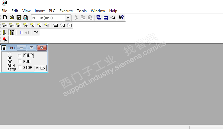
Task: Open the Insert menu
Action: pyautogui.click(x=40, y=11)
